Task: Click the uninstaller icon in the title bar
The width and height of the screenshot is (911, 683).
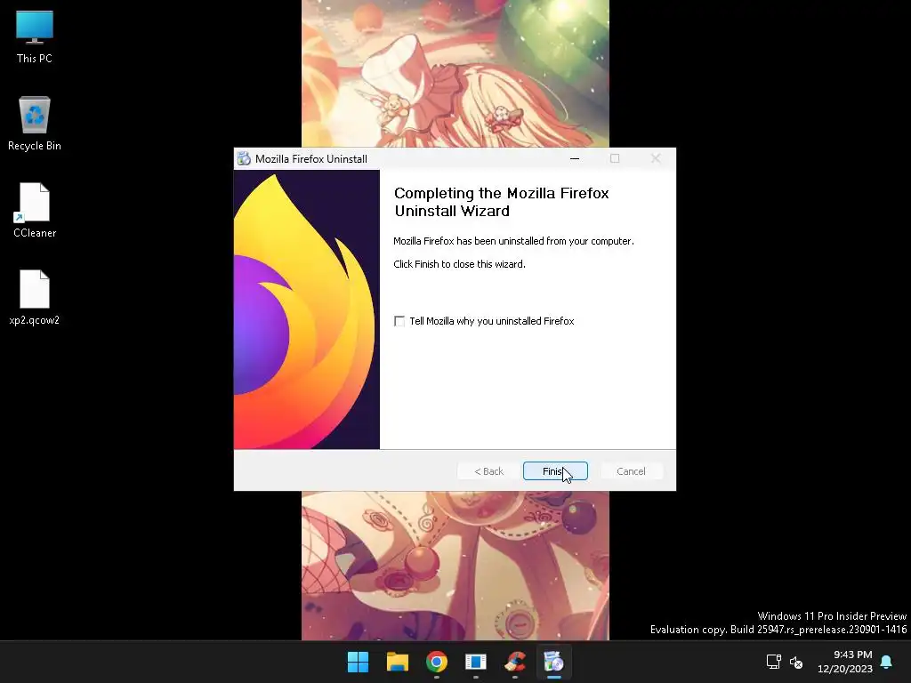Action: tap(244, 158)
